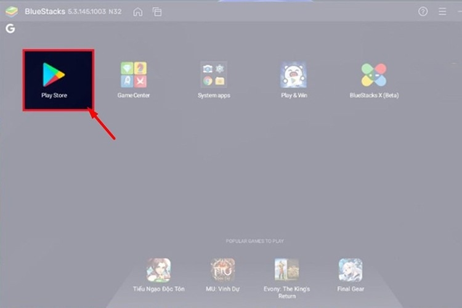Click the BlueStacks logo icon
This screenshot has height=308, width=462.
12,12
